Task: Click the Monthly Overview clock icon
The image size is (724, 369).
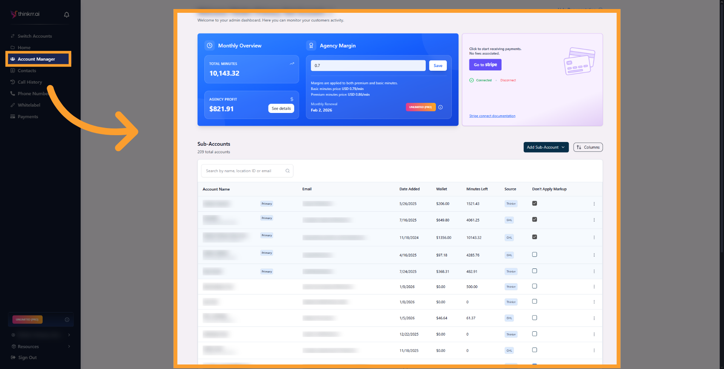Action: 210,46
